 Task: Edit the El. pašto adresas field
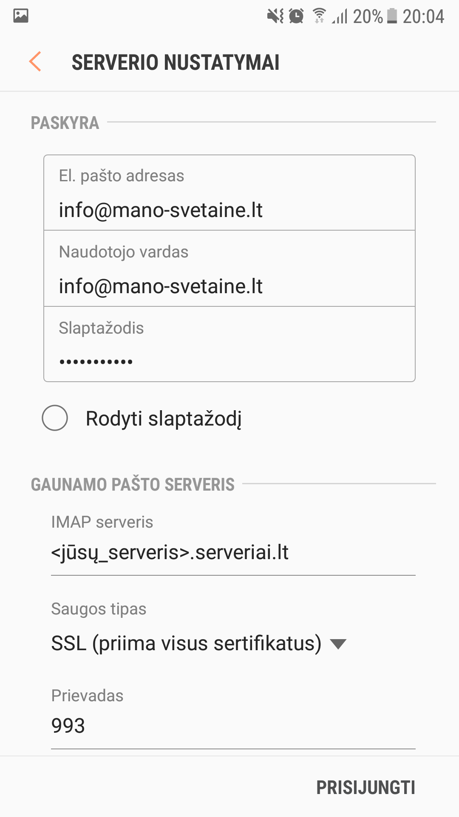(x=229, y=210)
